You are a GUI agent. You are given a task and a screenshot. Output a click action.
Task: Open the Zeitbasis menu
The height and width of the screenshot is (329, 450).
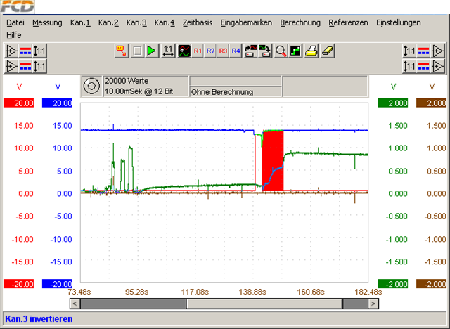tap(198, 22)
